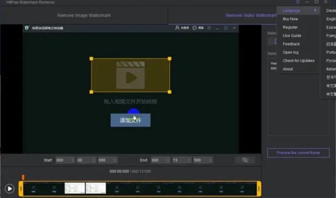Click the 000:00:000 current time display

[x=119, y=171]
